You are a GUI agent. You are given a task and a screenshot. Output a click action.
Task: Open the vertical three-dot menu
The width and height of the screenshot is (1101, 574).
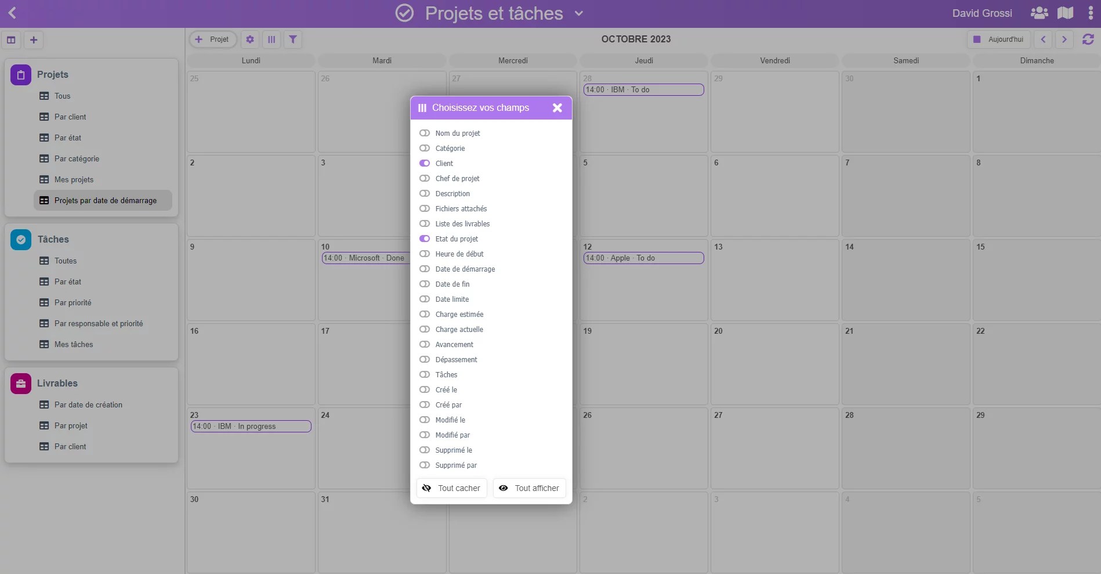coord(1091,13)
